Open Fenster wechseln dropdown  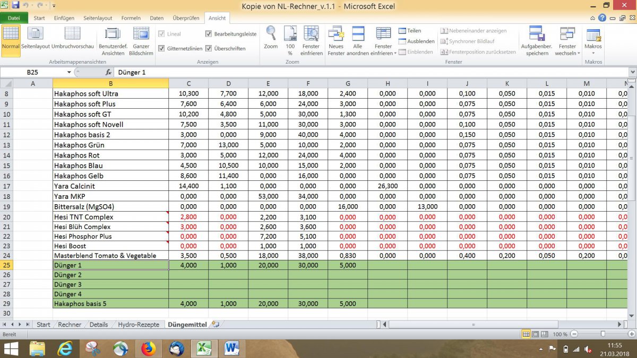[567, 41]
